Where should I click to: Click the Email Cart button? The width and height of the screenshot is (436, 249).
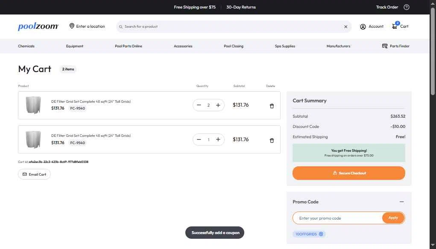[x=34, y=174]
